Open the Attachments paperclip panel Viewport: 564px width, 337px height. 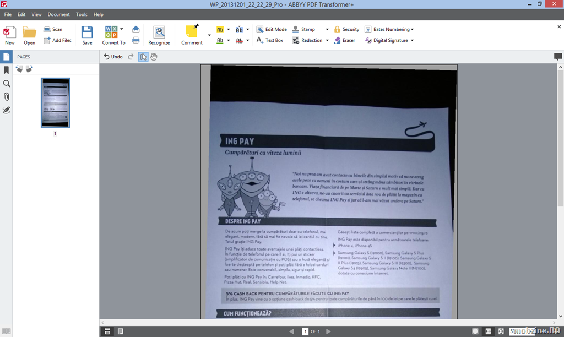pyautogui.click(x=6, y=97)
